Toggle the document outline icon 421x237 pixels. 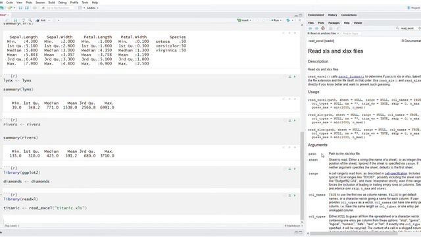point(300,20)
